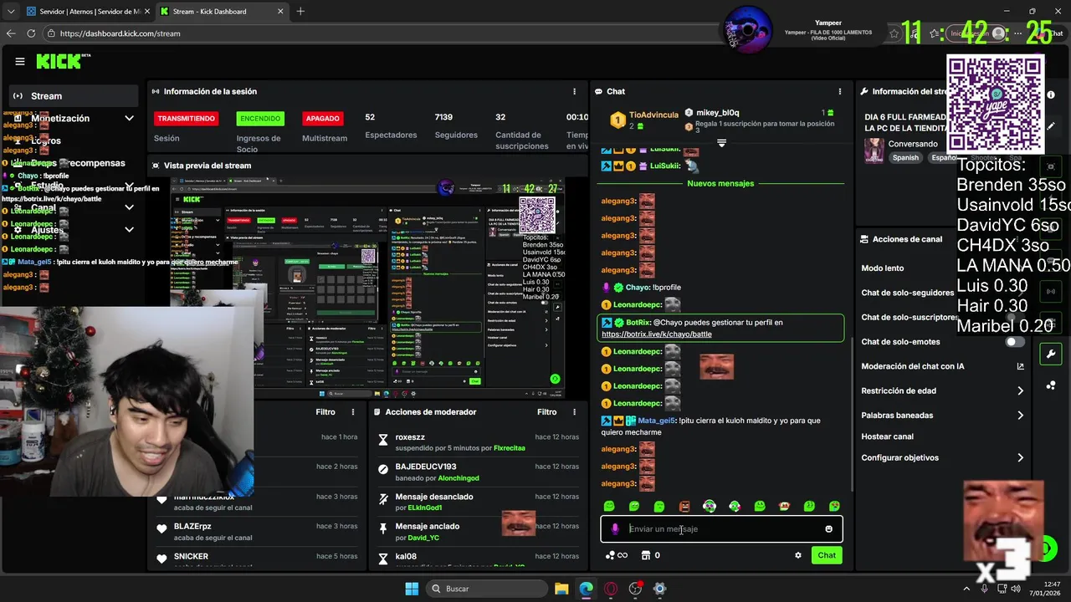Click the ENCENDIDO badge for Ingresos de Socio
Viewport: 1071px width, 602px height.
[x=260, y=119]
